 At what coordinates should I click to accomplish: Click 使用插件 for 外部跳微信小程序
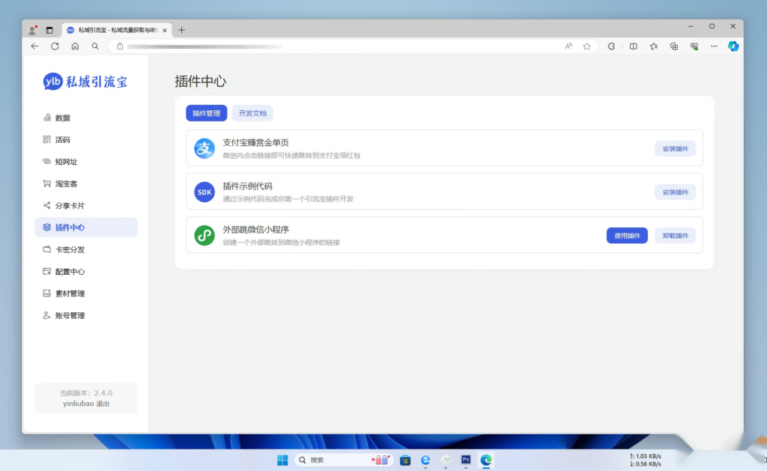coord(626,234)
